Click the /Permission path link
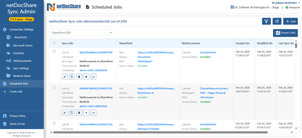 (207, 97)
